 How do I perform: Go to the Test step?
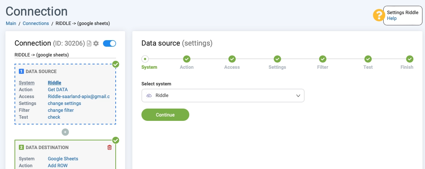(368, 67)
